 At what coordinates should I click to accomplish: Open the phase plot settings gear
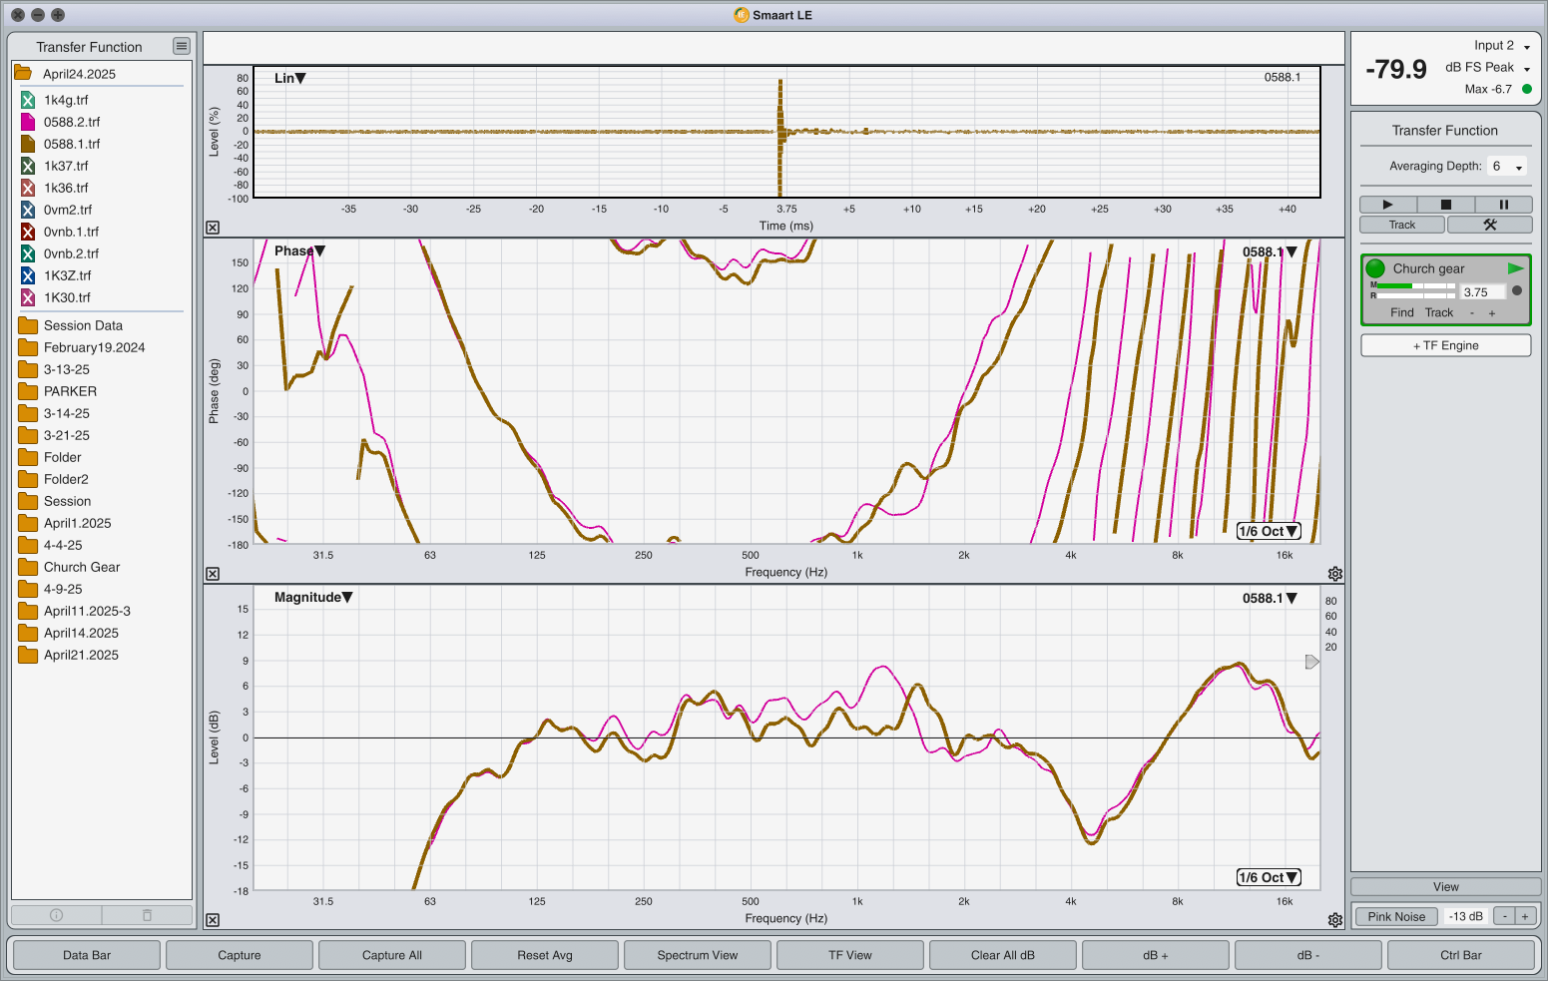1335,574
